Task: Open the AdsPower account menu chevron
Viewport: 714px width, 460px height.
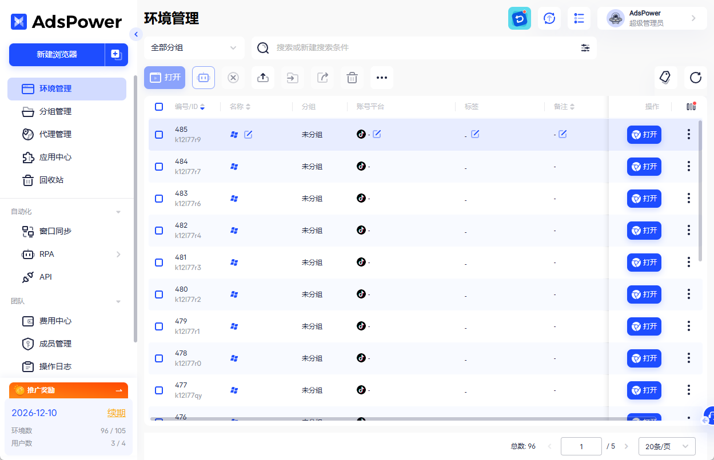Action: pyautogui.click(x=693, y=18)
